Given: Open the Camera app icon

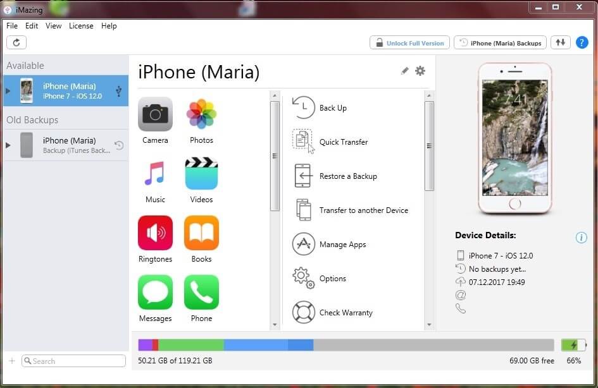Looking at the screenshot, I should click(x=155, y=114).
